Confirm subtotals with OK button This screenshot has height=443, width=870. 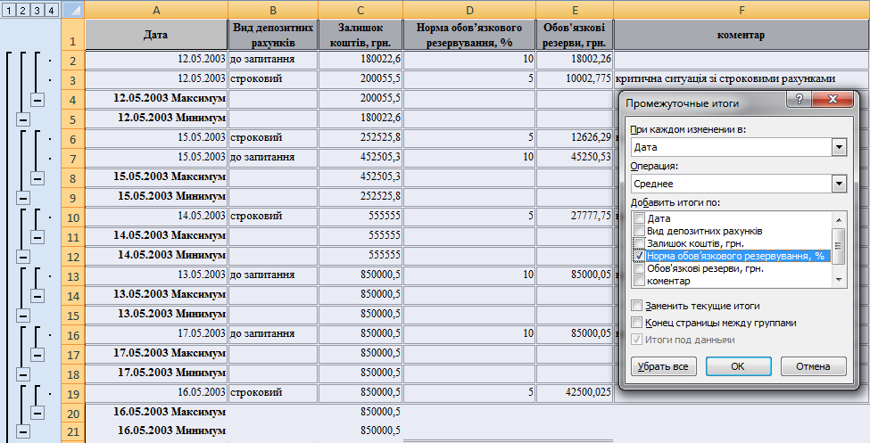tap(738, 366)
